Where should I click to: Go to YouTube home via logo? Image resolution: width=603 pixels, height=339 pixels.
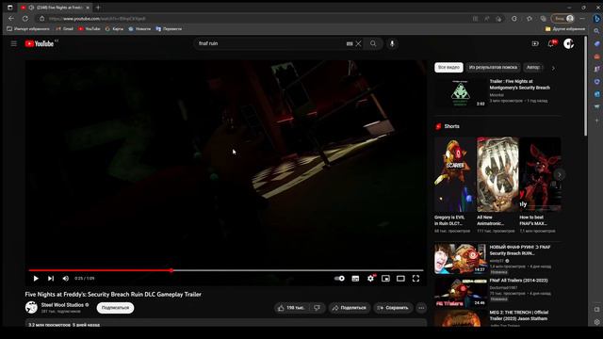pyautogui.click(x=40, y=43)
